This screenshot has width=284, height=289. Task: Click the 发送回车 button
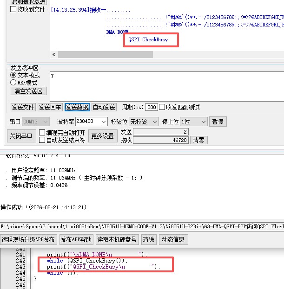pos(50,107)
